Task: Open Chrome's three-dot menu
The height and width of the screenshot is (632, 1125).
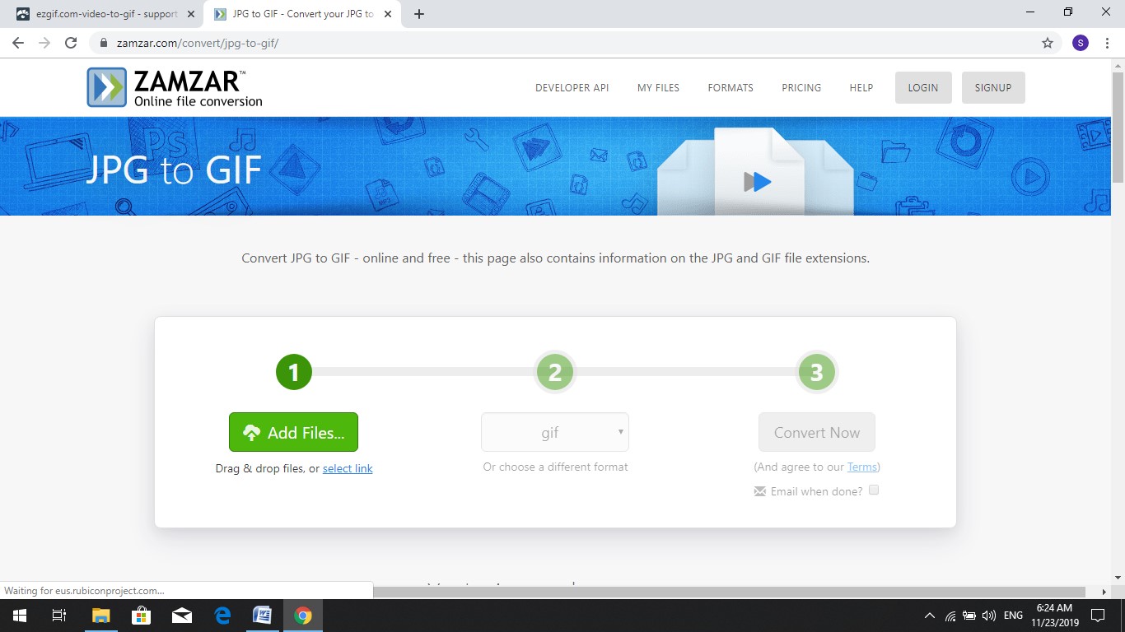Action: [x=1108, y=43]
